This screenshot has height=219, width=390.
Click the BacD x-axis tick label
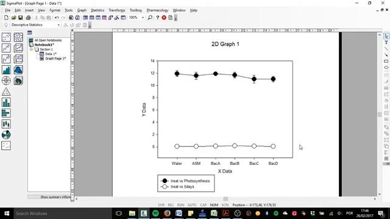point(273,164)
